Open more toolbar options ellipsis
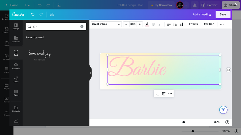 pyautogui.click(x=222, y=24)
